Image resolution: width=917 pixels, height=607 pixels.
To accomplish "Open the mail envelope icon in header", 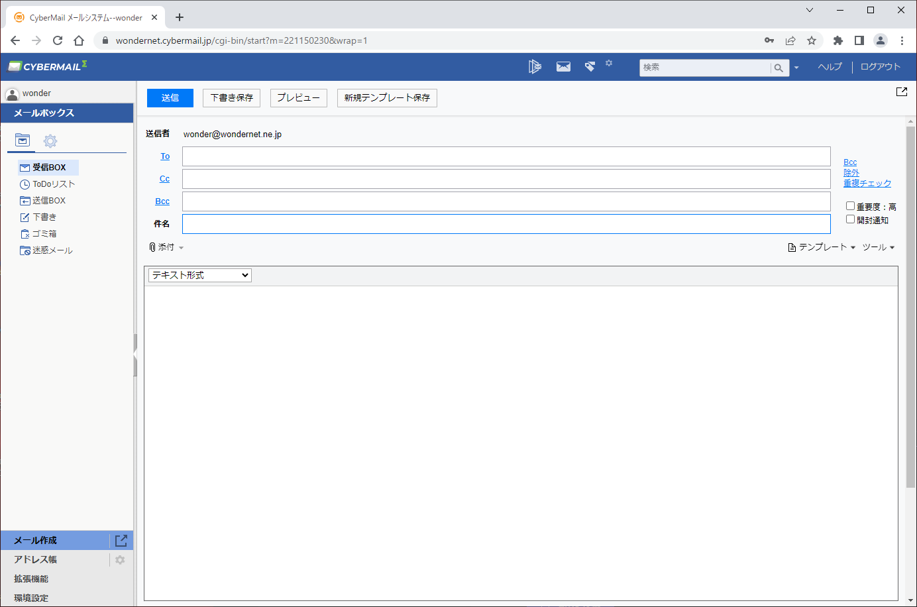I will [x=563, y=66].
